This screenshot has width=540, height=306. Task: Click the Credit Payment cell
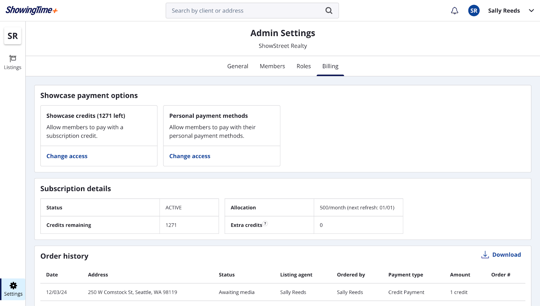[406, 292]
